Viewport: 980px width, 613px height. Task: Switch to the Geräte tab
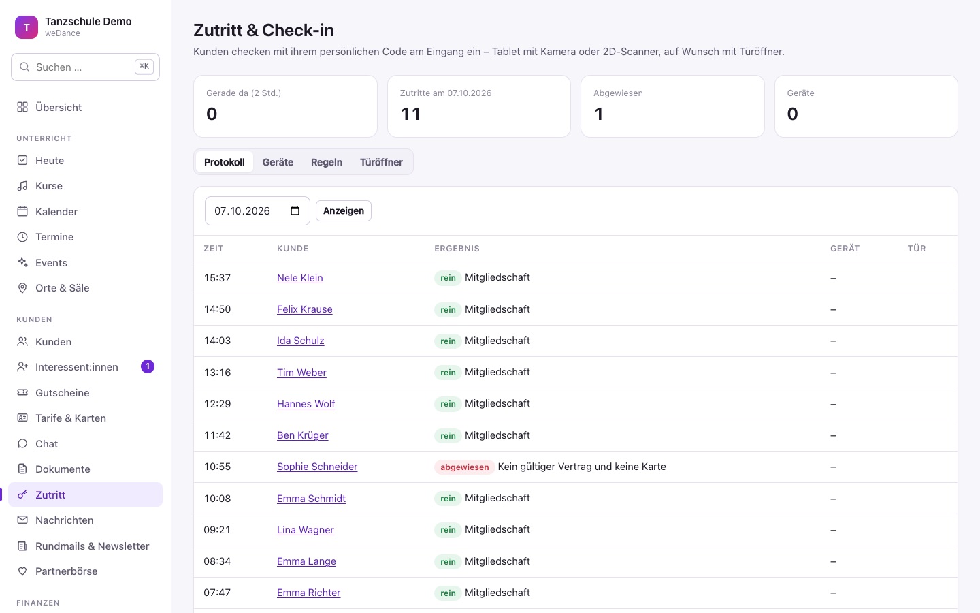[278, 162]
